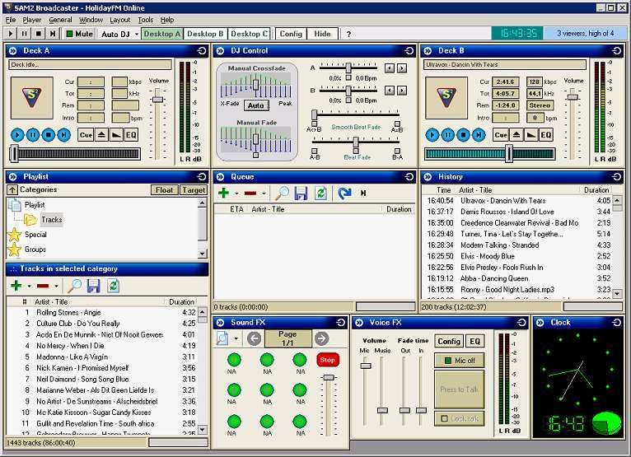
Task: Open Sound FX file dropdown arrow
Action: coord(236,338)
